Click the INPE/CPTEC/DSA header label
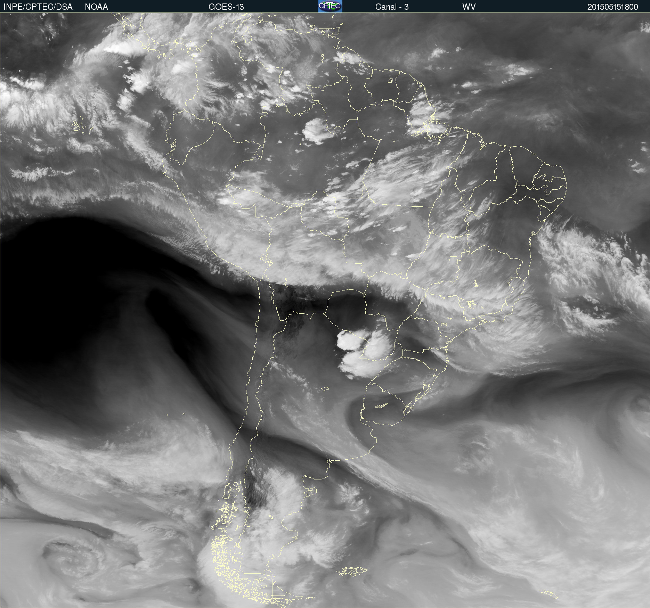Image resolution: width=650 pixels, height=608 pixels. [x=38, y=7]
